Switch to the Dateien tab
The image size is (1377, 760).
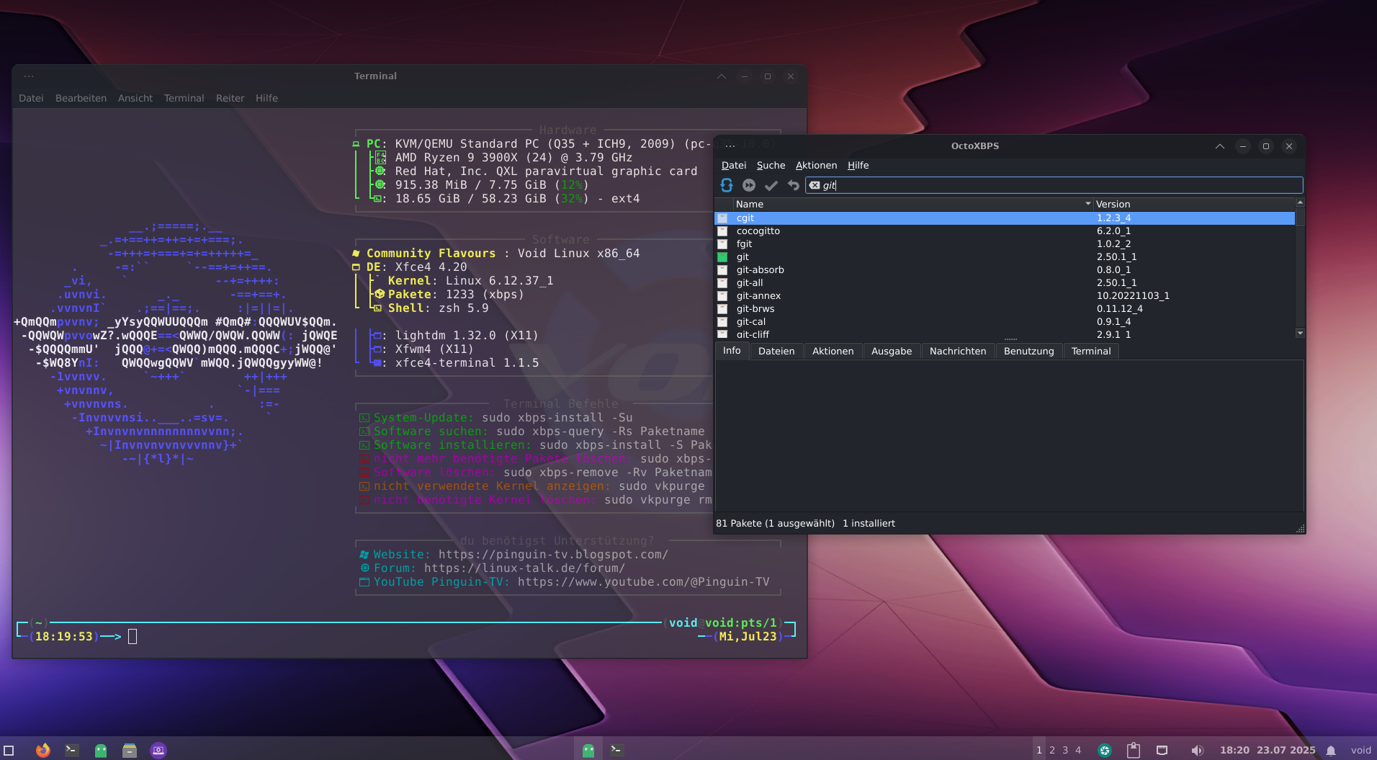pos(776,351)
